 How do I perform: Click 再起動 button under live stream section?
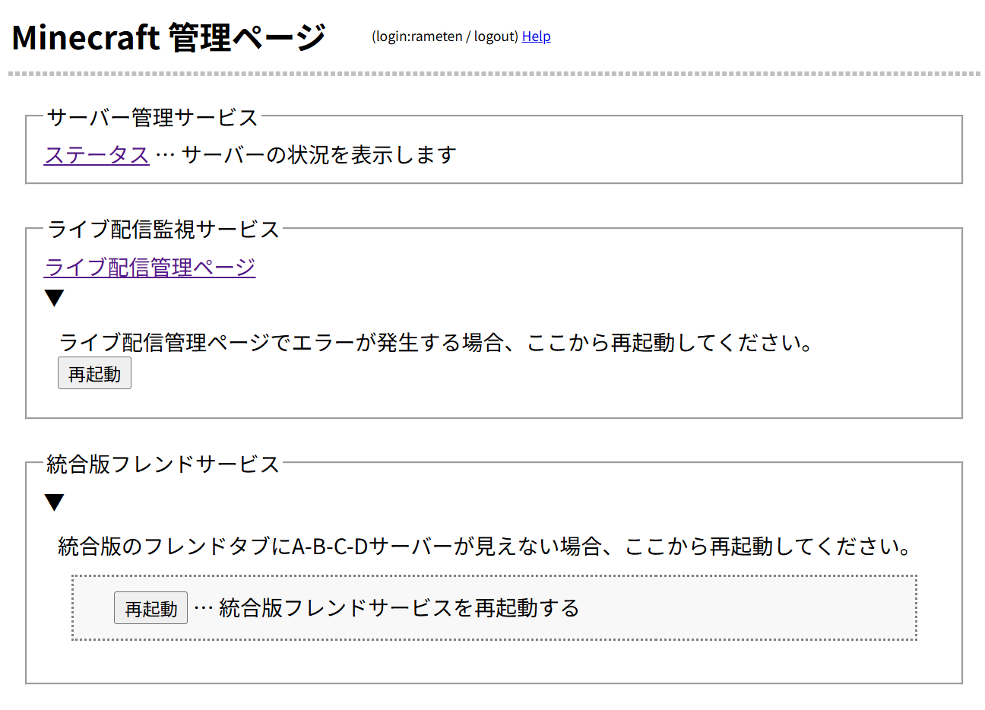94,373
